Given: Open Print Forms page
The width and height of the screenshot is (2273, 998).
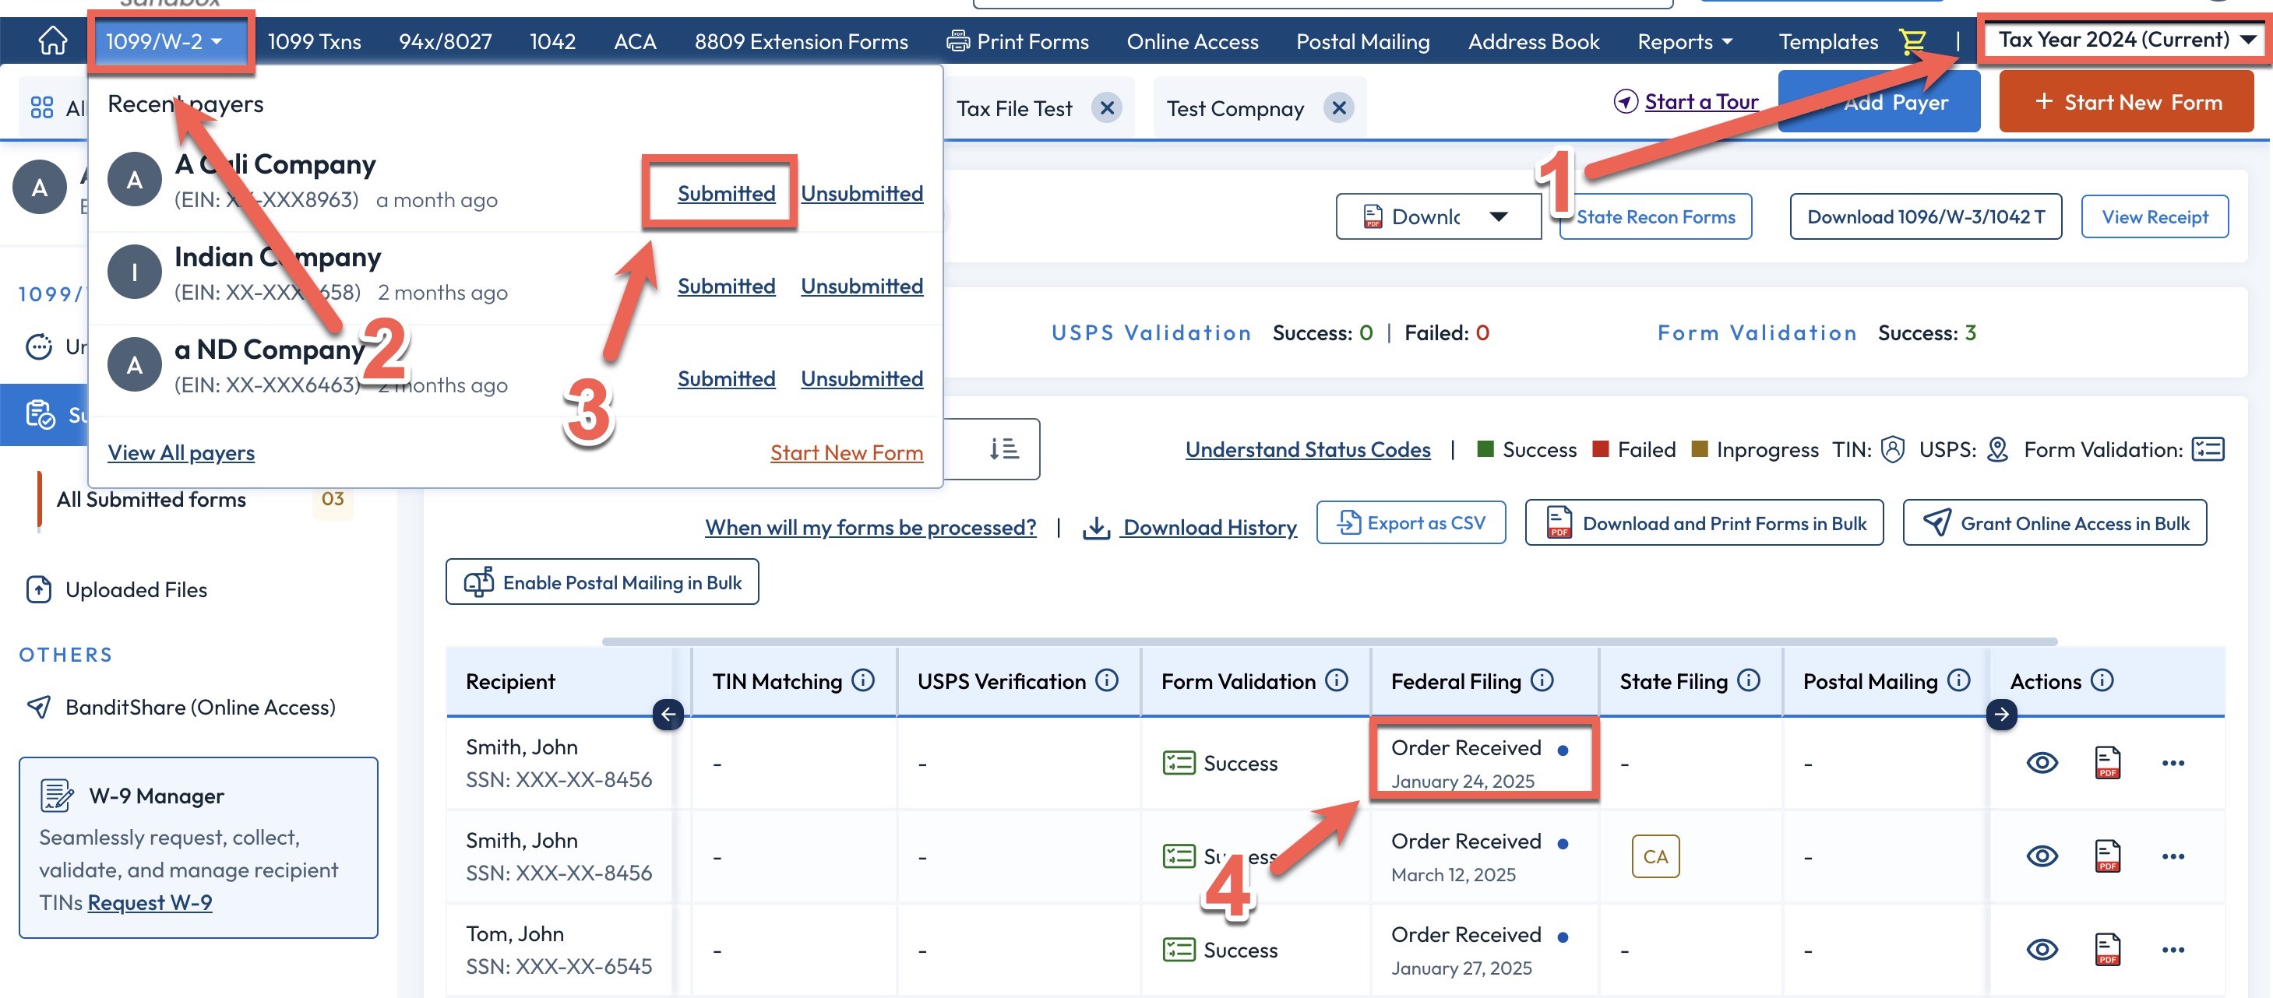Looking at the screenshot, I should click(x=1017, y=41).
